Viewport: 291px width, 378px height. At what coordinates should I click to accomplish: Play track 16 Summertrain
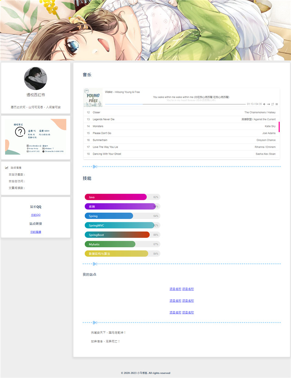tap(181, 140)
